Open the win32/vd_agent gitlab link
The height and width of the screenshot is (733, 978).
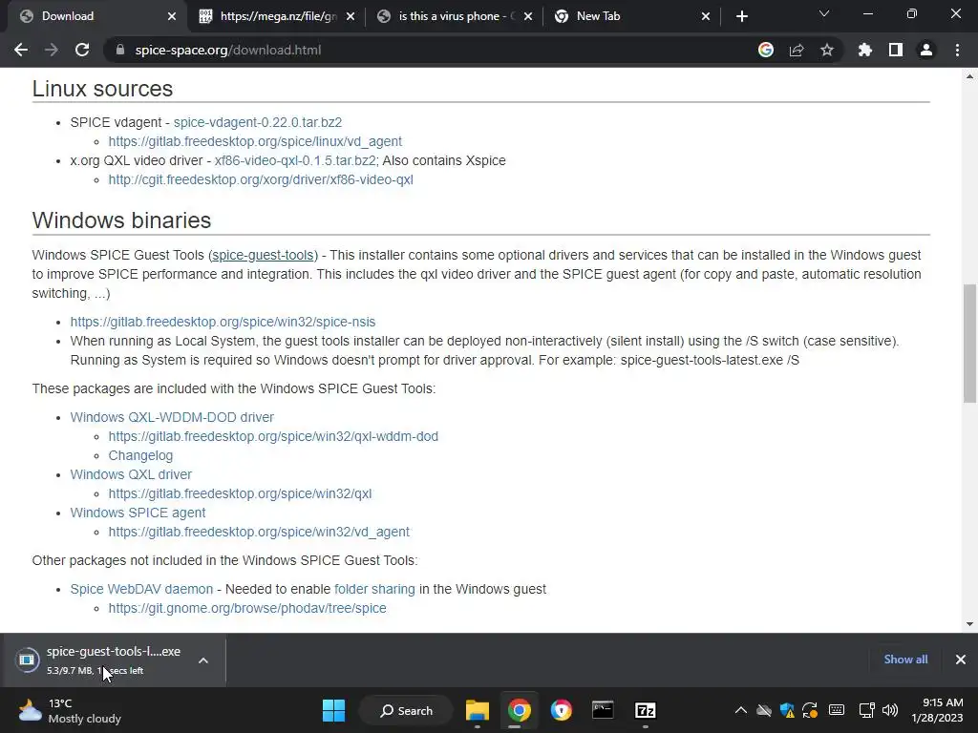259,532
